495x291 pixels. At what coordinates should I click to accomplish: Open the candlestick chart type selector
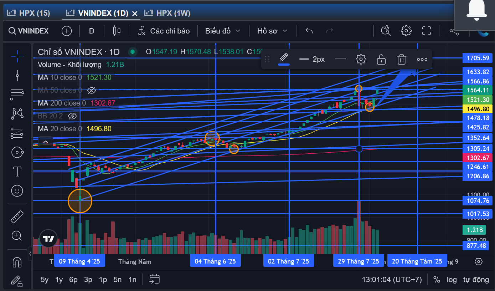click(117, 31)
